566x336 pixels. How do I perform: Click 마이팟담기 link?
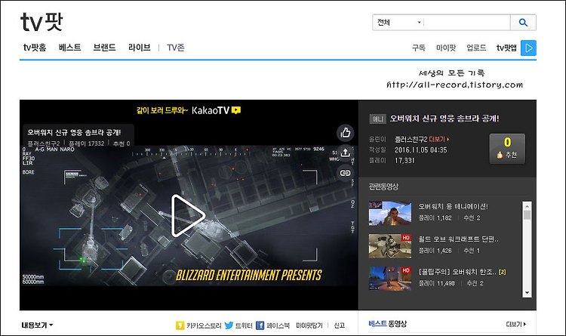click(x=309, y=325)
